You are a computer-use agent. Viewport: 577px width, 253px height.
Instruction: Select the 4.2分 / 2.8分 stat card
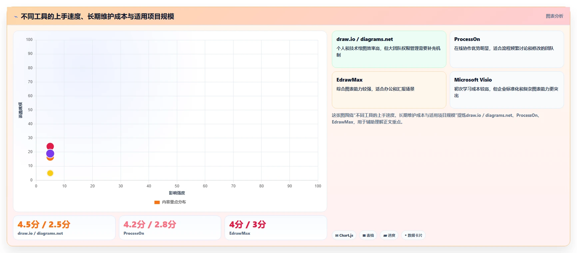pyautogui.click(x=170, y=228)
